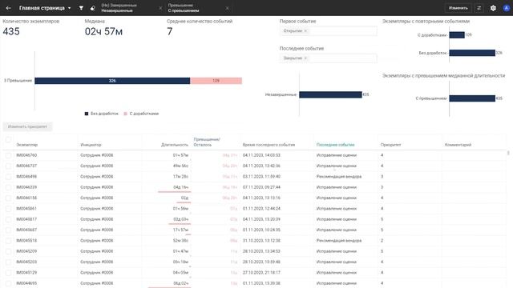Go back with the arrow icon
Image resolution: width=513 pixels, height=288 pixels.
(9, 8)
